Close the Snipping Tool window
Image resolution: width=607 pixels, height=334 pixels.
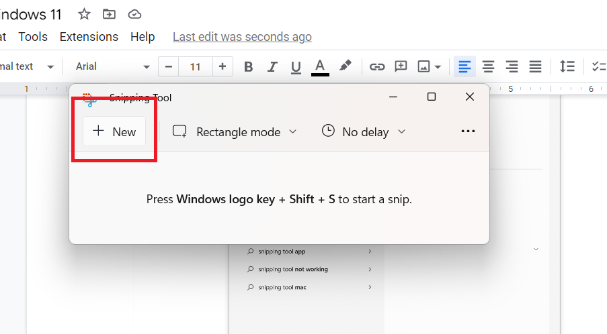coord(470,97)
